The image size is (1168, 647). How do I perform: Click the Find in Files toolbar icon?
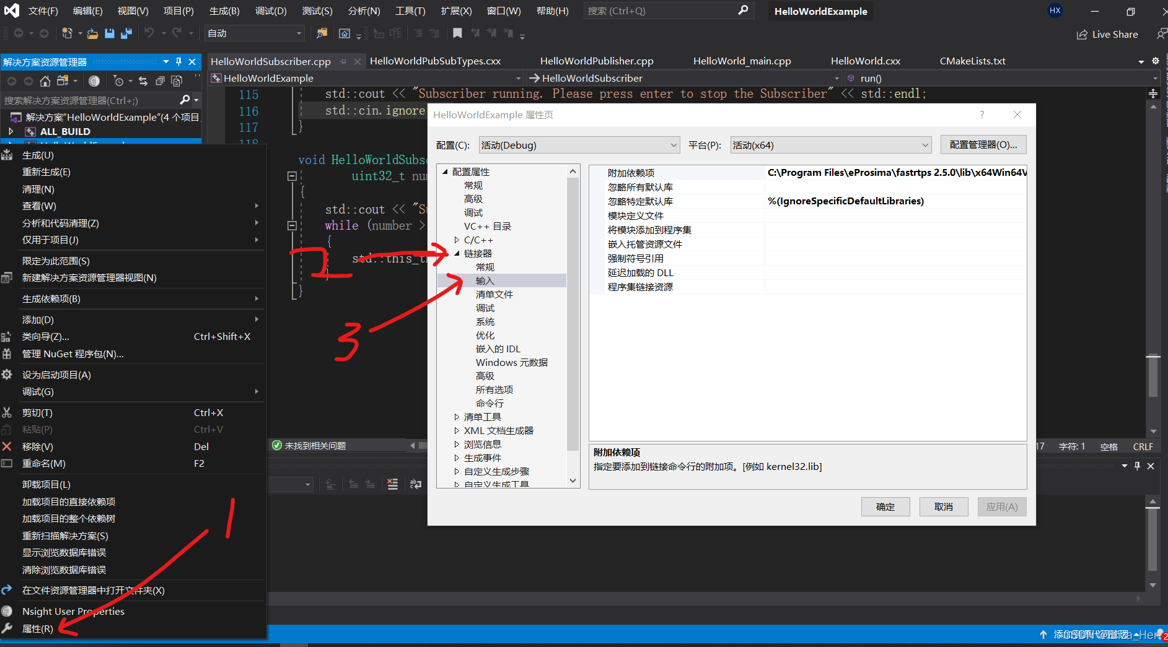coord(322,33)
